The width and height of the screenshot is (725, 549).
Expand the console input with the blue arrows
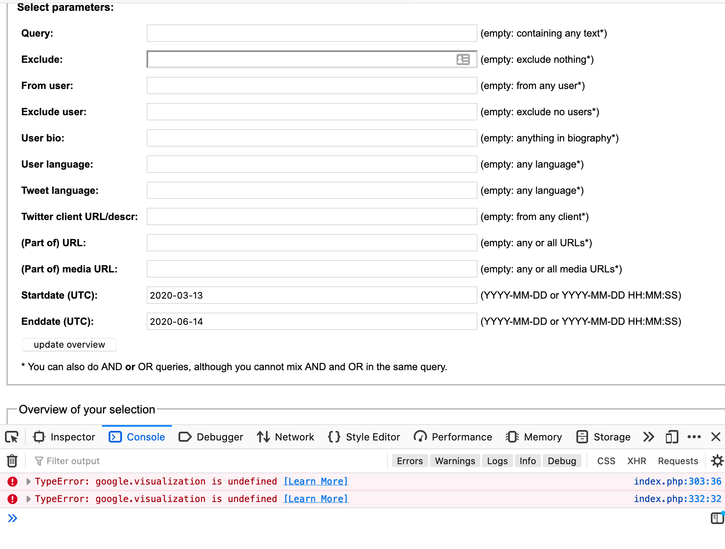(x=13, y=518)
